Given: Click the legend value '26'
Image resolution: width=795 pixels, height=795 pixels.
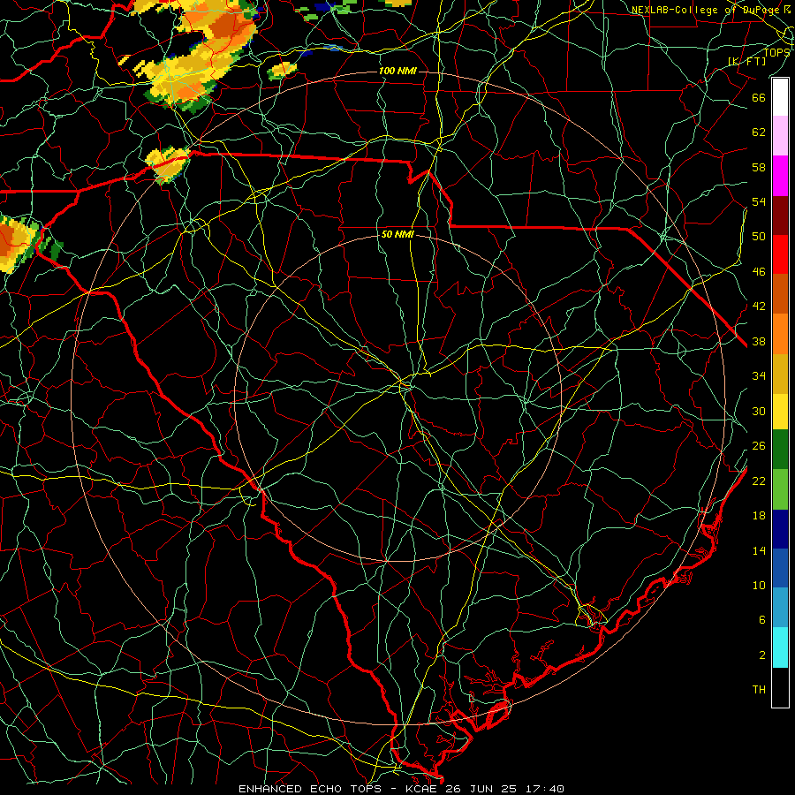Looking at the screenshot, I should tap(759, 446).
